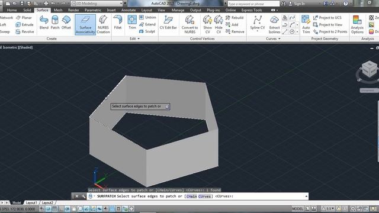Toggle Surface Associativity
379x213 pixels.
85,25
